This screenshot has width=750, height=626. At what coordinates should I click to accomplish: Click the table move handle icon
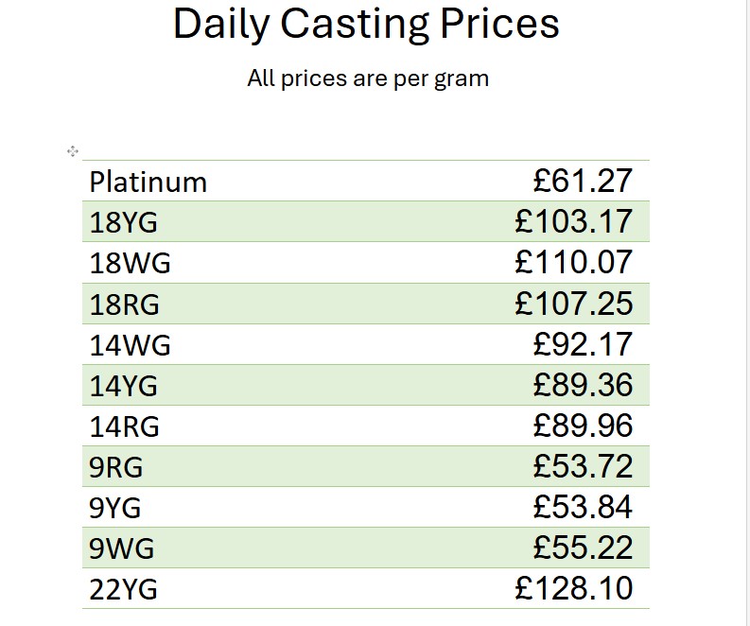click(73, 151)
